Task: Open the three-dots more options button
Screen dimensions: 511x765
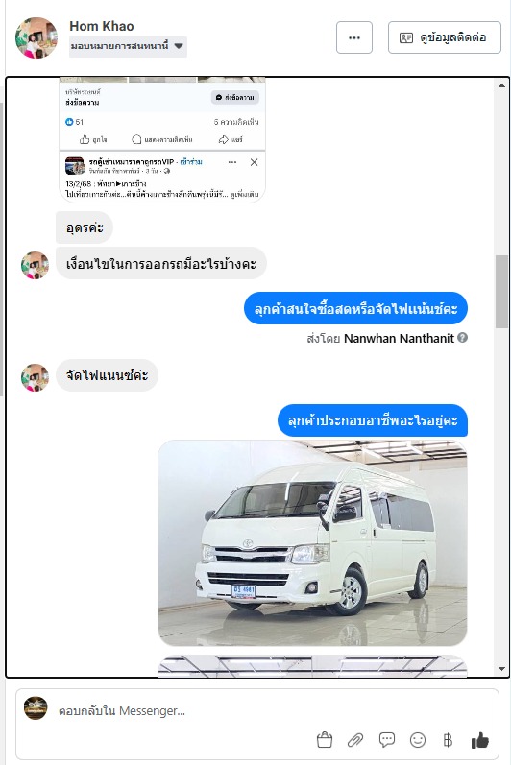Action: pos(354,37)
